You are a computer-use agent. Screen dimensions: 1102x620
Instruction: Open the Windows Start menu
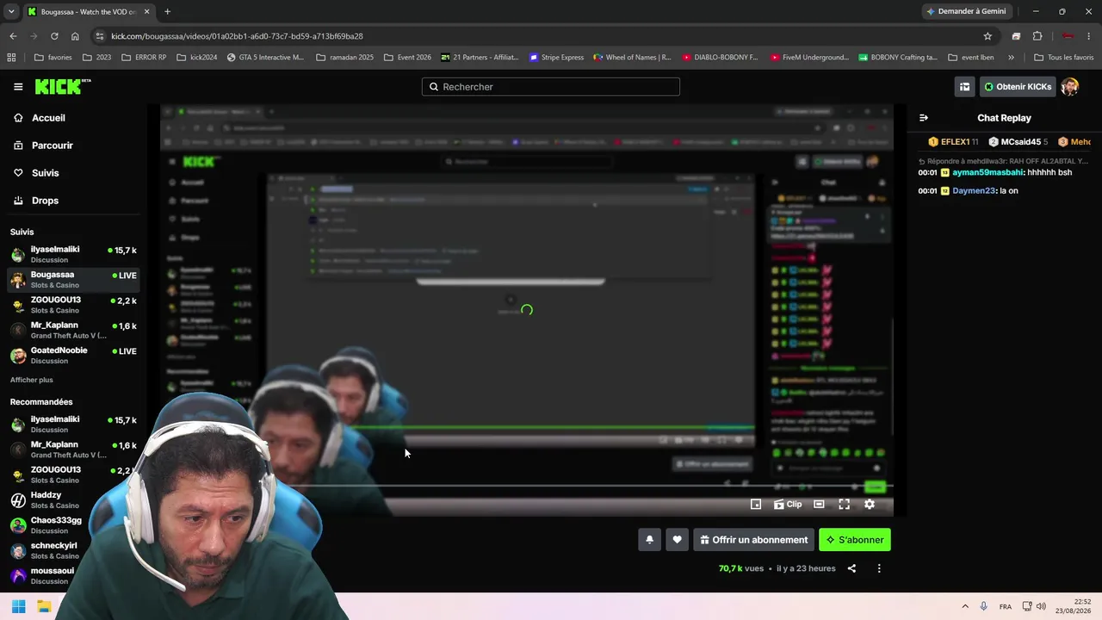tap(18, 606)
